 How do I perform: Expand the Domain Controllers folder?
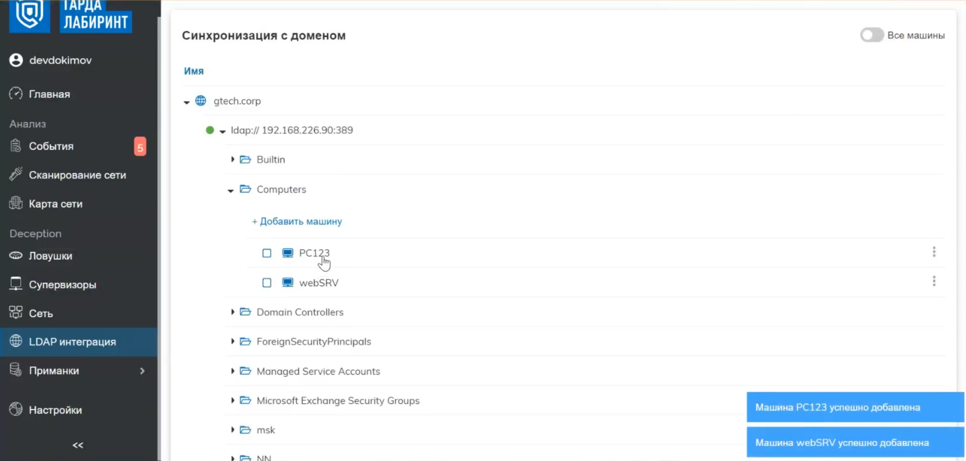[233, 312]
